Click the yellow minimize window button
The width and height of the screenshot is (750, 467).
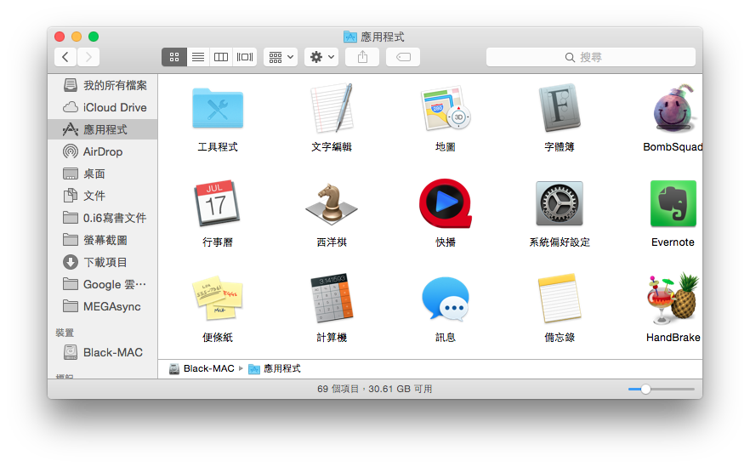click(x=77, y=37)
